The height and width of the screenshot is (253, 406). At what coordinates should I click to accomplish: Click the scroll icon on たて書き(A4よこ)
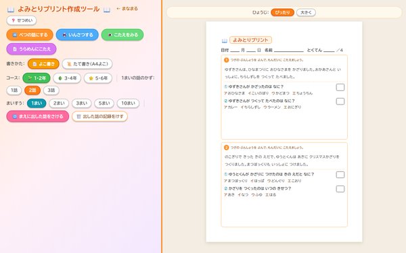(69, 64)
